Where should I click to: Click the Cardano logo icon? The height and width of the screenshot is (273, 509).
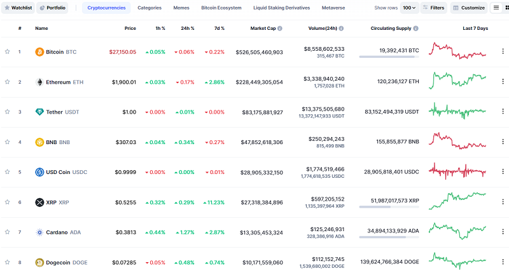[x=39, y=232]
